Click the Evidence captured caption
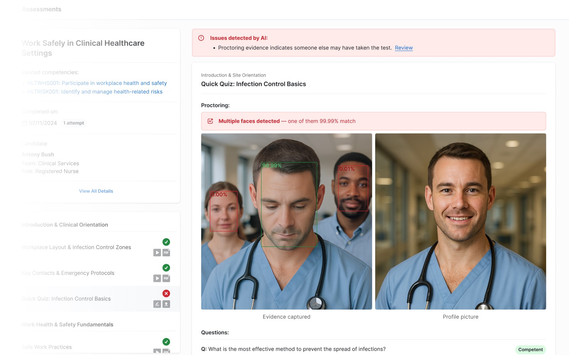Viewport: 569px width, 355px height. [x=287, y=317]
